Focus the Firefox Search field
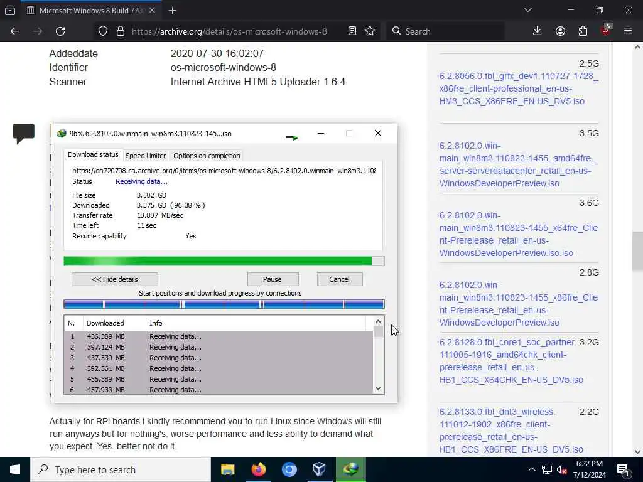Viewport: 643px width, 482px height. pyautogui.click(x=445, y=31)
